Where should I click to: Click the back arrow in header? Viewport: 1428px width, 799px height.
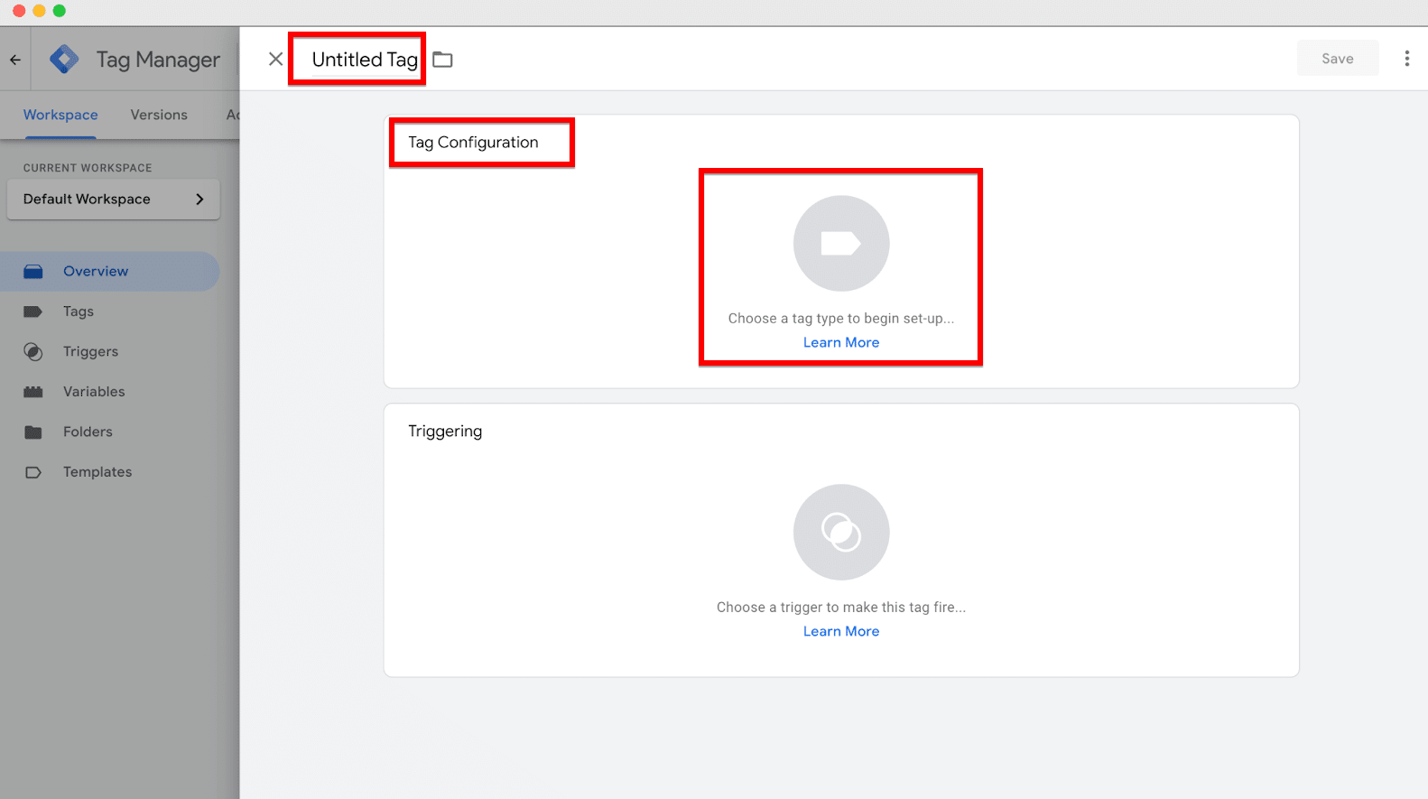coord(15,60)
